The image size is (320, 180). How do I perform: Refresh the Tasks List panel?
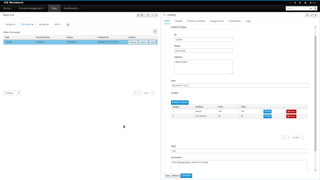pyautogui.click(x=138, y=15)
